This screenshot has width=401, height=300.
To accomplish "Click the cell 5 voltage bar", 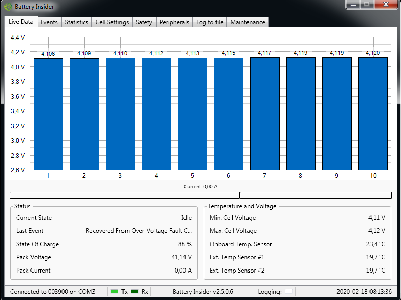I will point(193,114).
